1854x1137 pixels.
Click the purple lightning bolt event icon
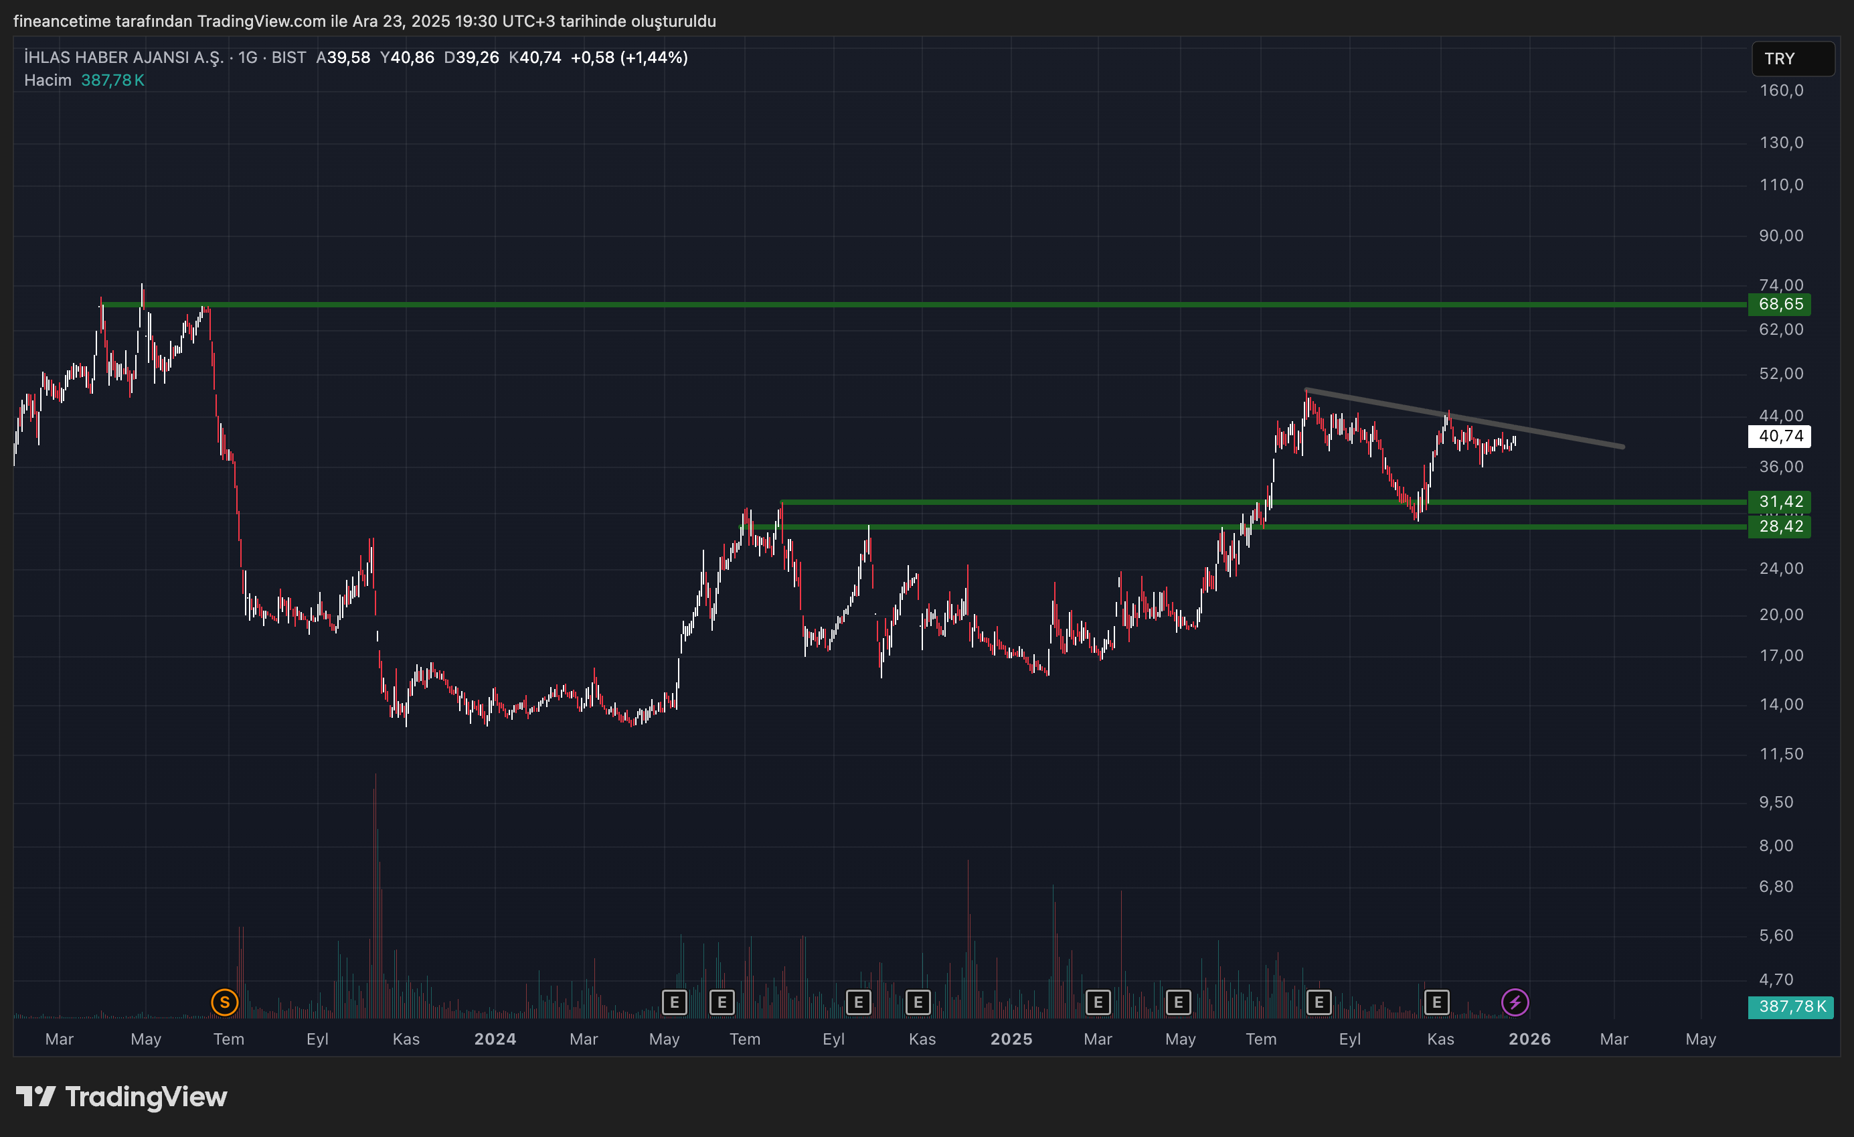(1515, 1002)
